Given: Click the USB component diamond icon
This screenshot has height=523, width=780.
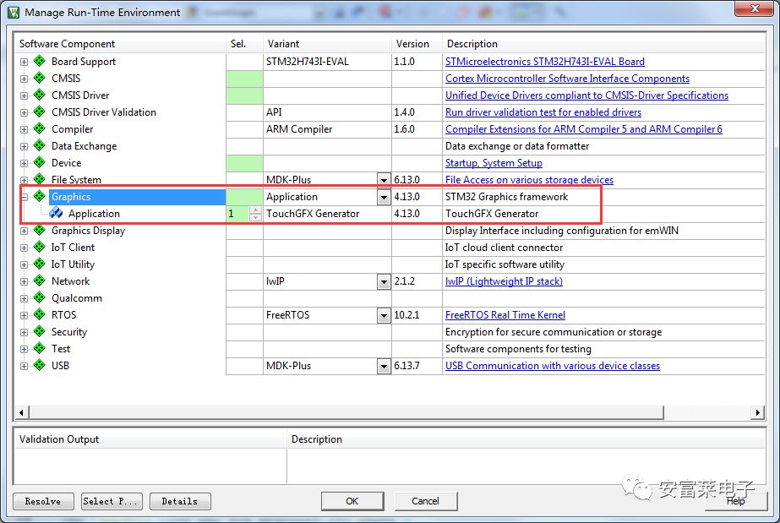Looking at the screenshot, I should click(x=37, y=365).
